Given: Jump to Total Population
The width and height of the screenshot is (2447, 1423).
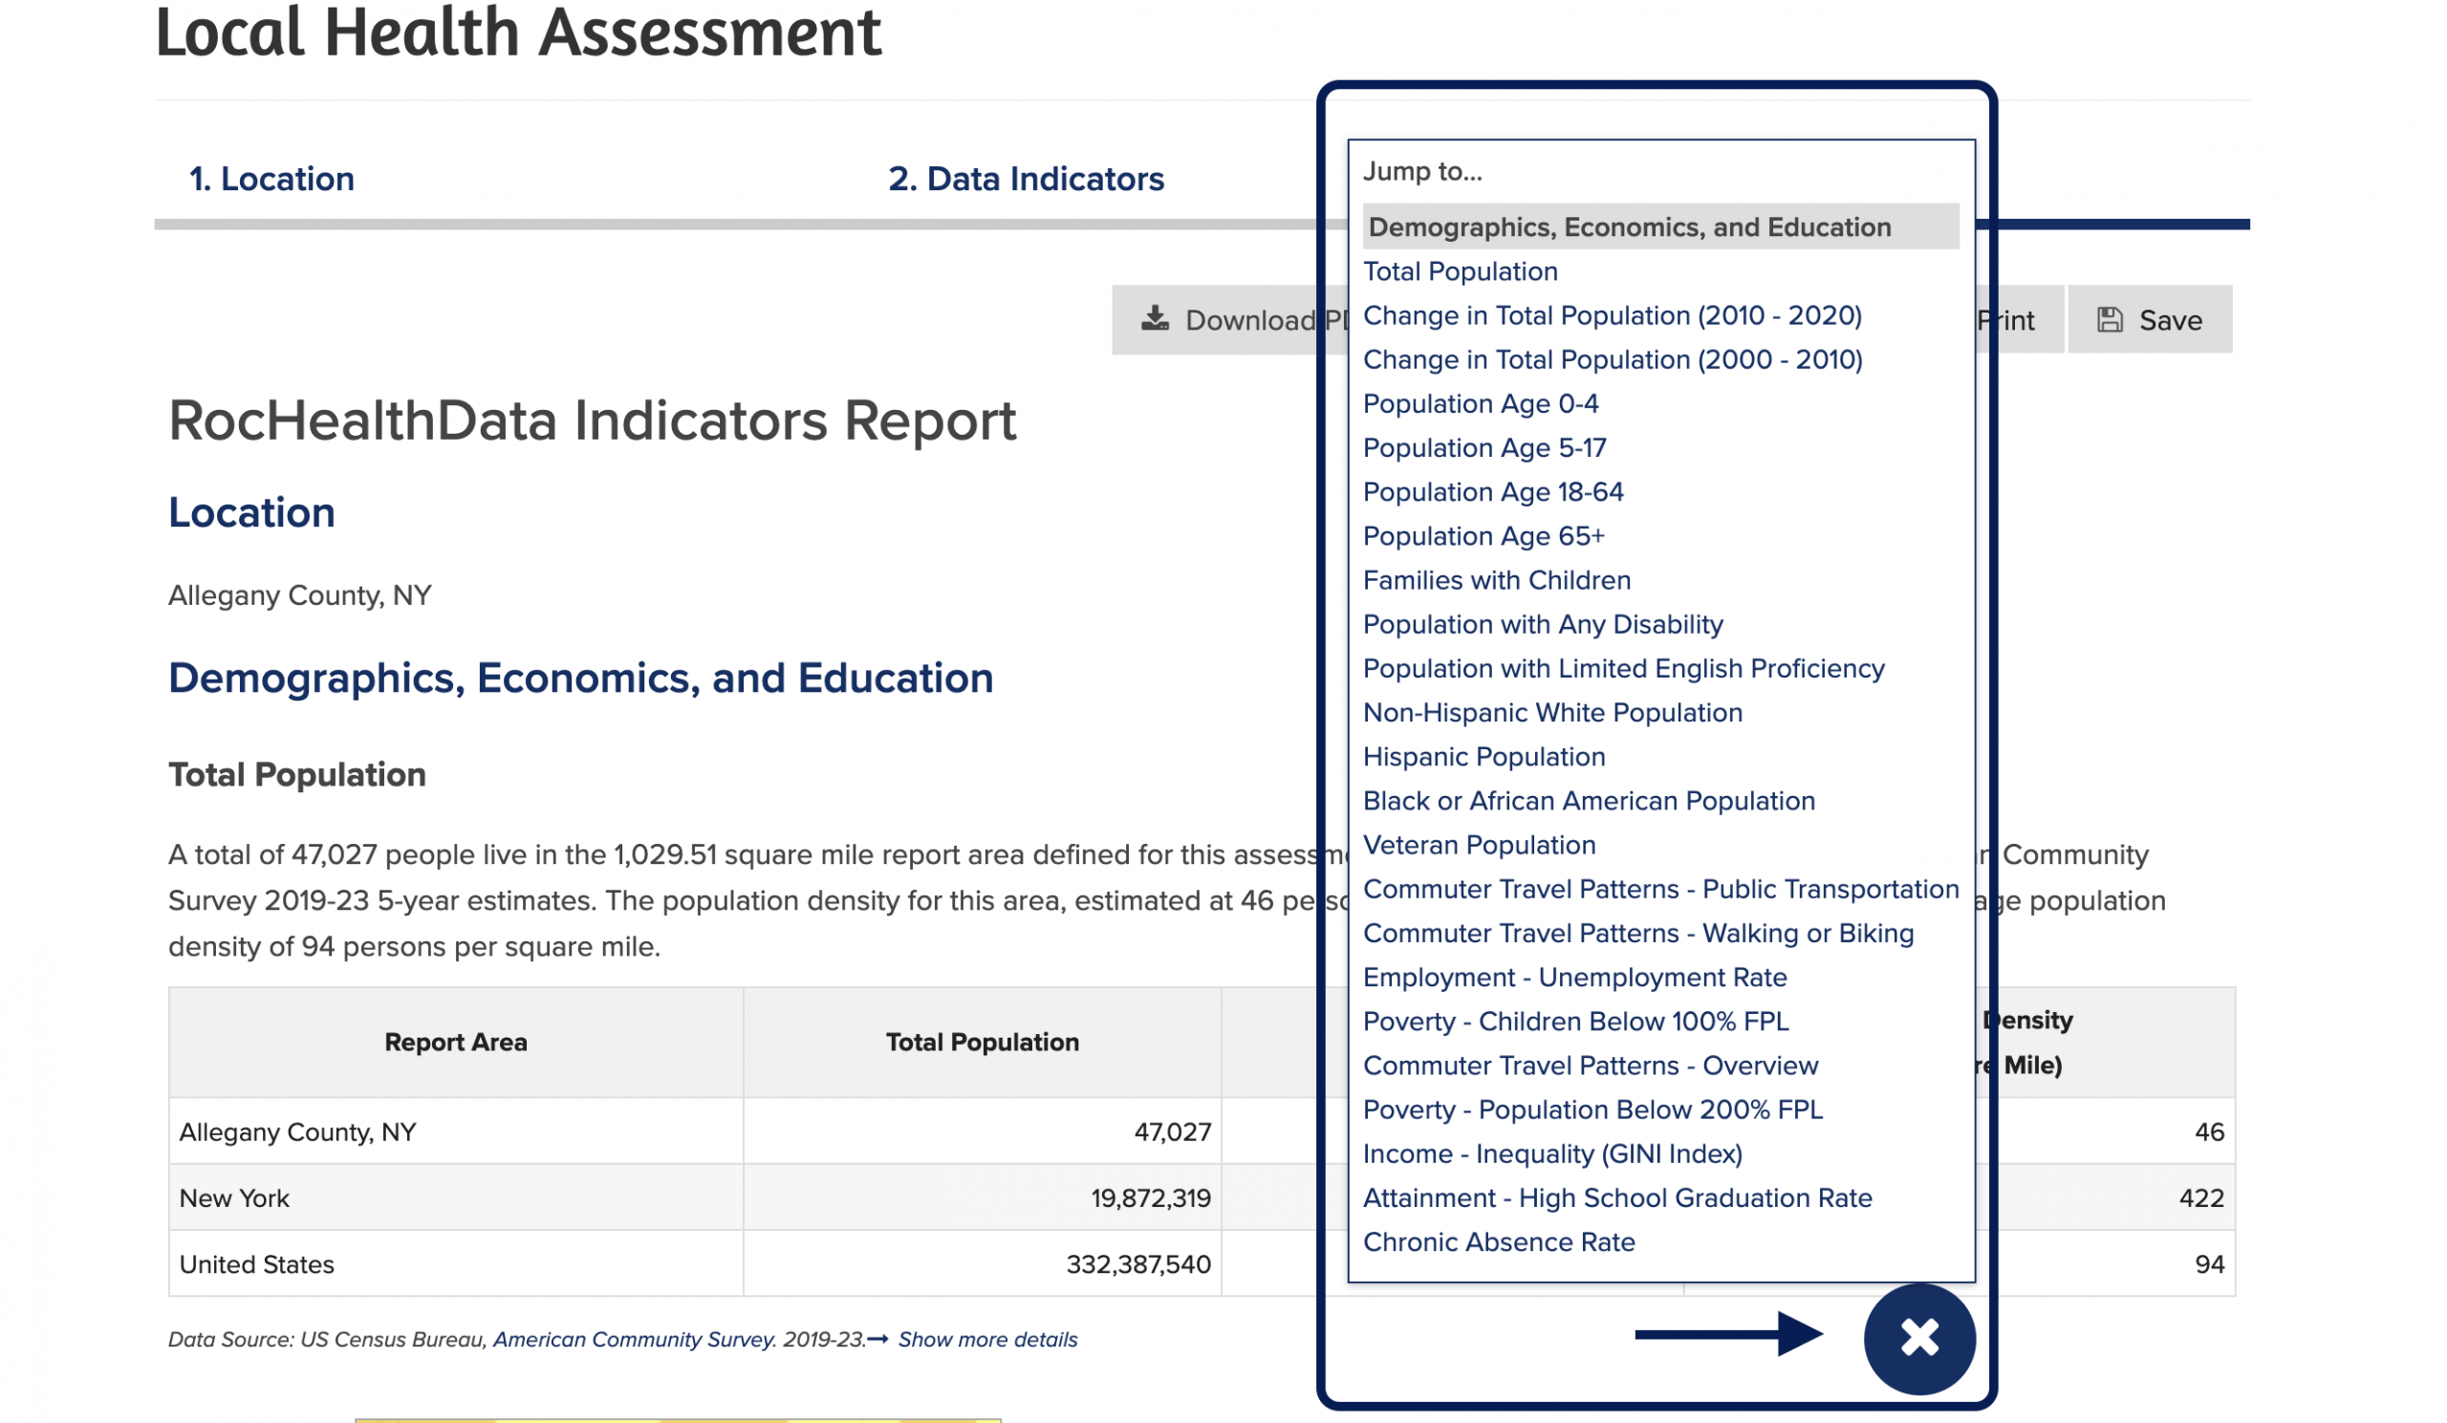Looking at the screenshot, I should [x=1460, y=270].
